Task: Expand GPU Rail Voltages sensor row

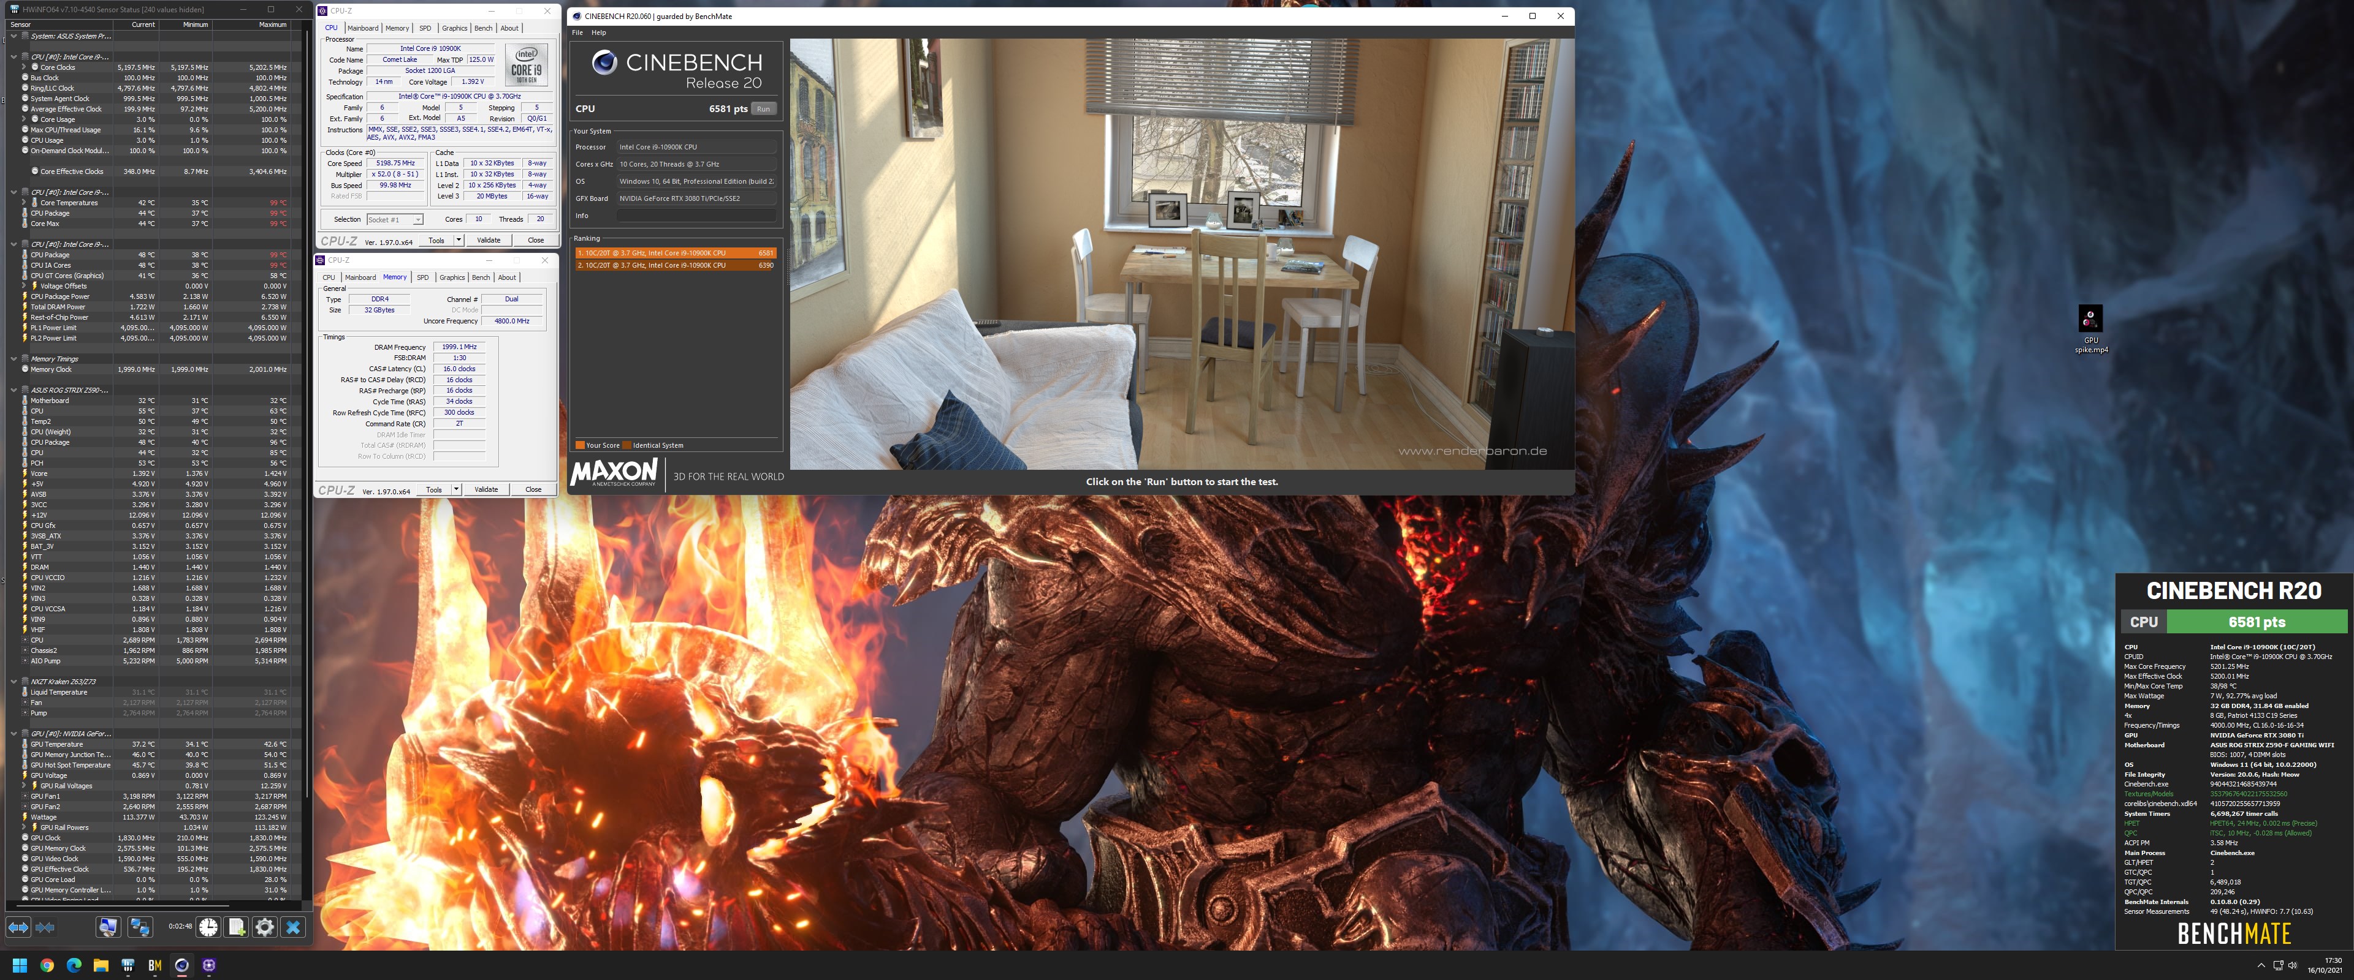Action: (25, 785)
